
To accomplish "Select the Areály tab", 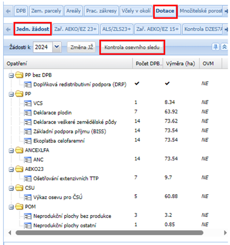I will (x=73, y=10).
